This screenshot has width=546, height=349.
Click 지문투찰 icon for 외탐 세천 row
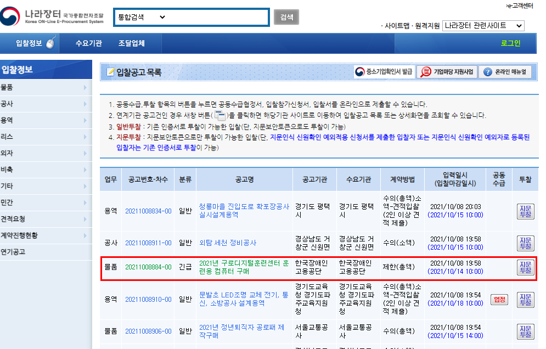[526, 243]
